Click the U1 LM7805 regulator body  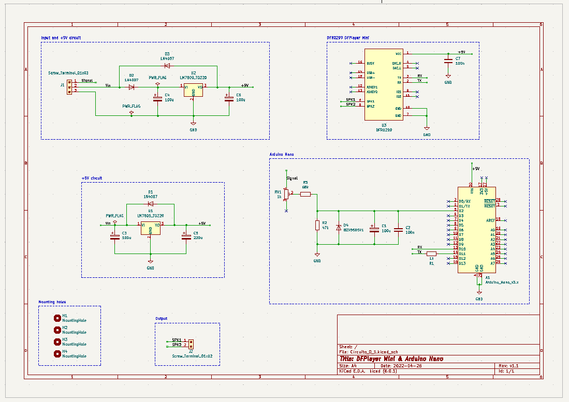[151, 228]
